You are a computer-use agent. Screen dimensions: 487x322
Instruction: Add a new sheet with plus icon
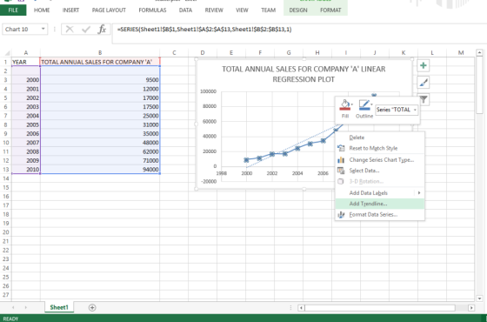tap(92, 307)
